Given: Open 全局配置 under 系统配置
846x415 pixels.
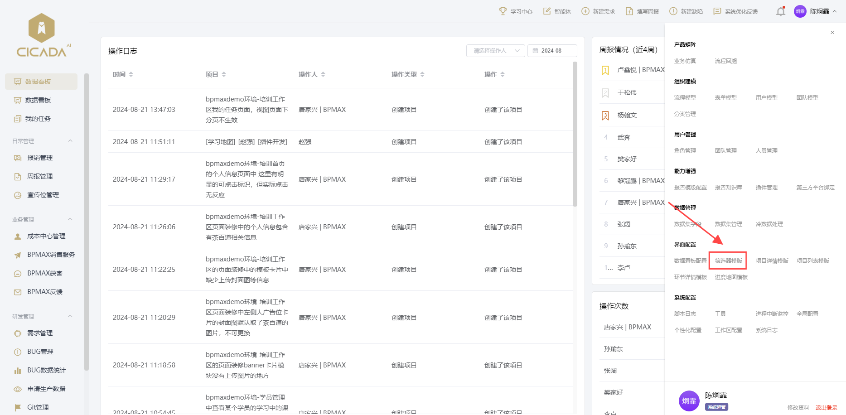Looking at the screenshot, I should [x=807, y=314].
